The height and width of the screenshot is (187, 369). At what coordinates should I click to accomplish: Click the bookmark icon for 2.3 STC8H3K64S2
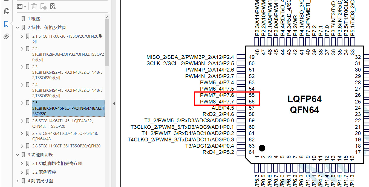[28, 67]
